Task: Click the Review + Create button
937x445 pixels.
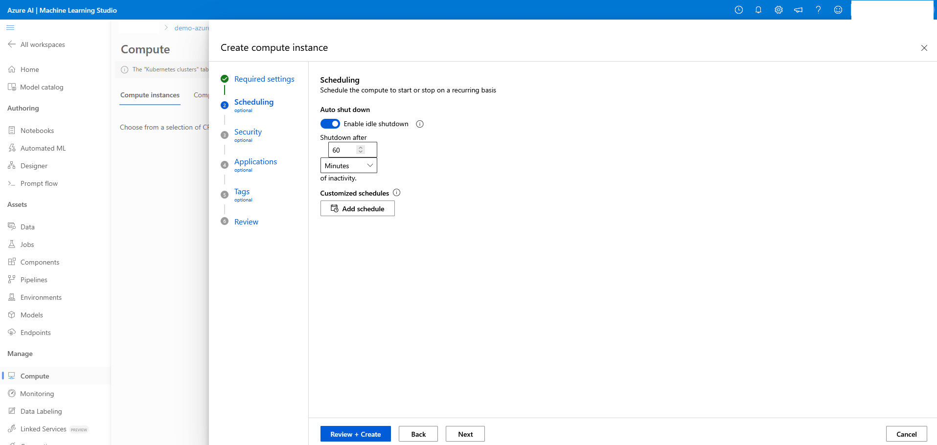Action: point(355,434)
